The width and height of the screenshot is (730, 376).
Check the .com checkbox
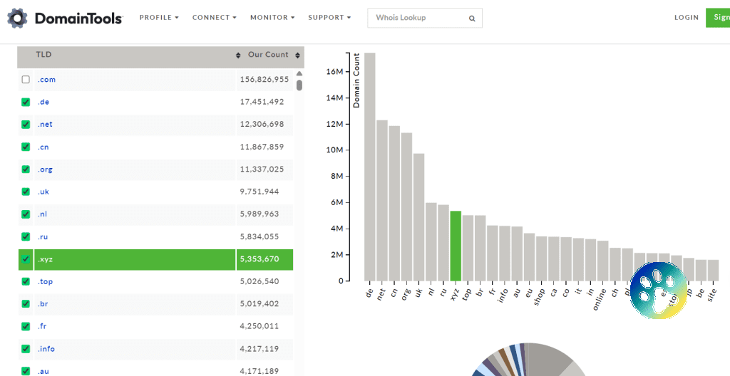26,80
